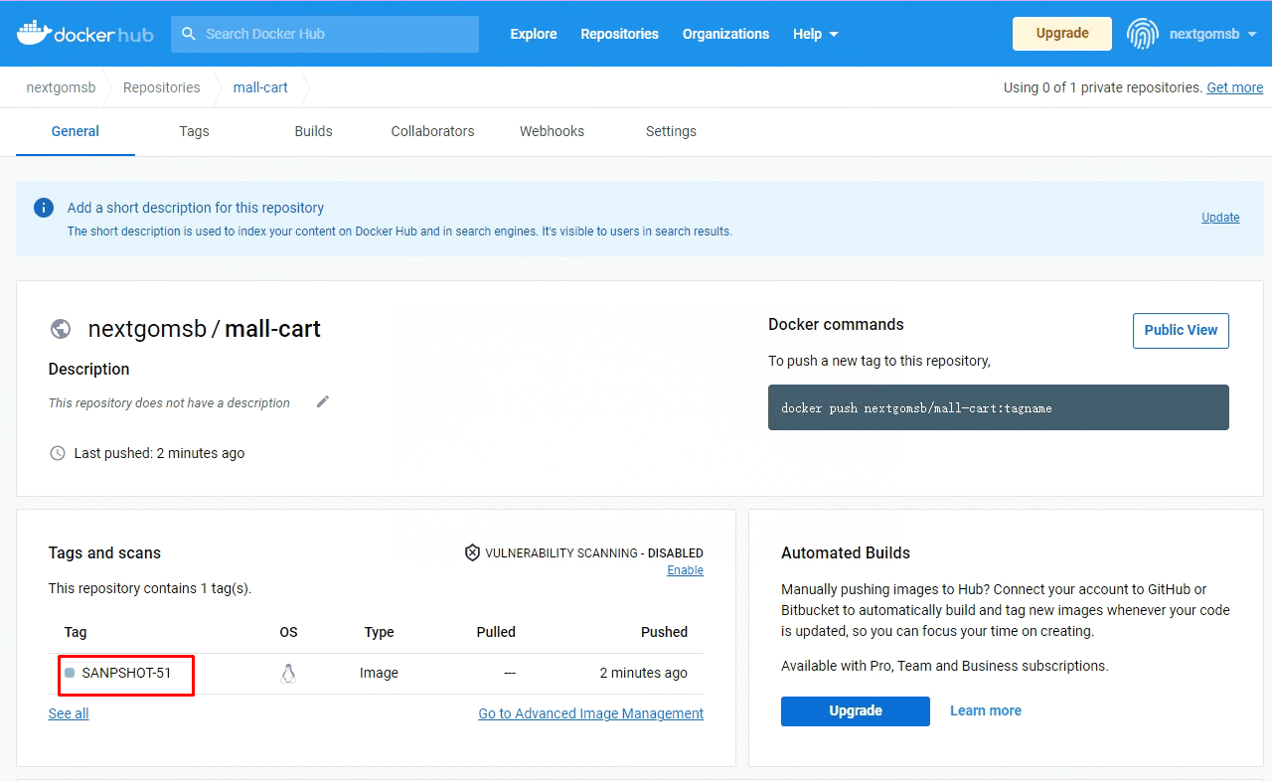Click the Public View button
The height and width of the screenshot is (782, 1272).
1181,331
